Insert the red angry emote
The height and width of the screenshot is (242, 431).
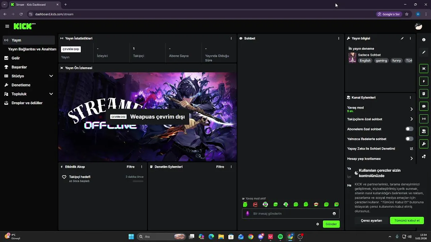point(255,204)
